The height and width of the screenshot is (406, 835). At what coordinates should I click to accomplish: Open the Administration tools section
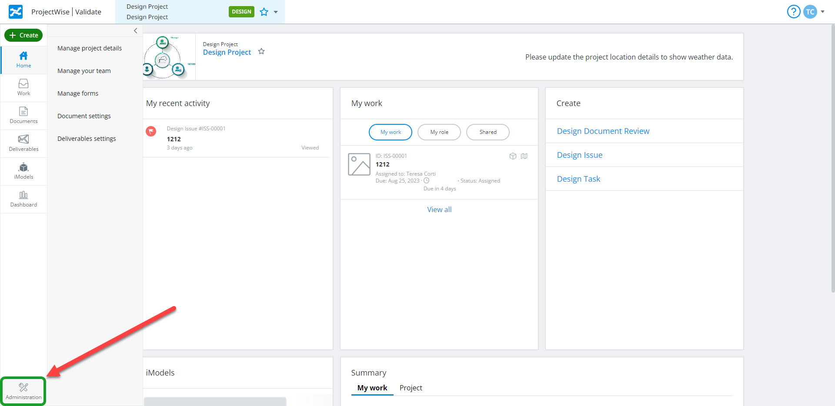(x=23, y=391)
